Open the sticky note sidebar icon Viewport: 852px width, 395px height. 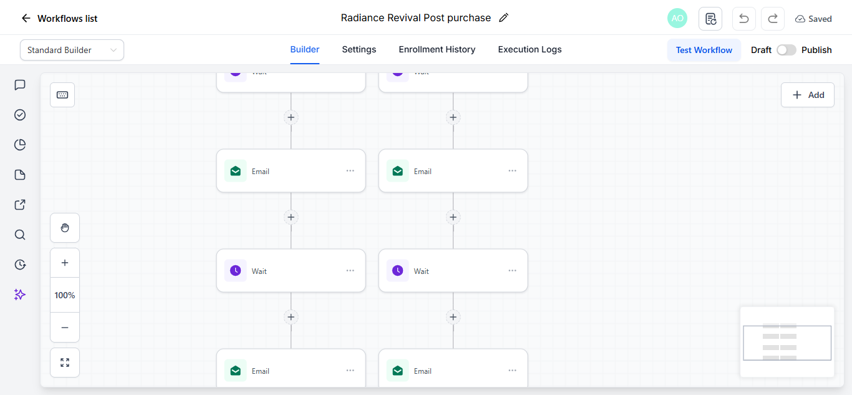pos(20,175)
